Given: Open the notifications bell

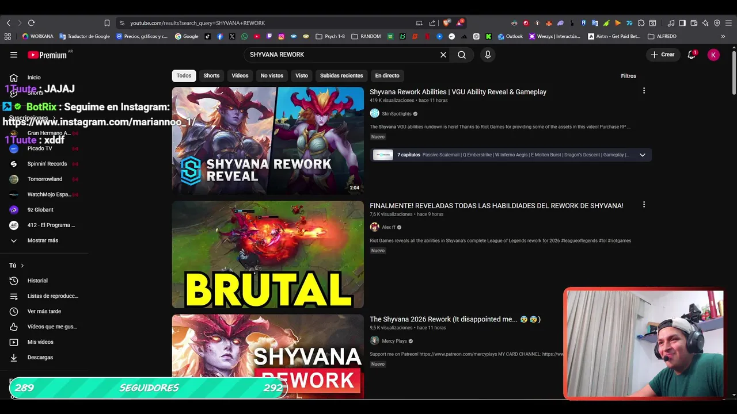Looking at the screenshot, I should [692, 55].
